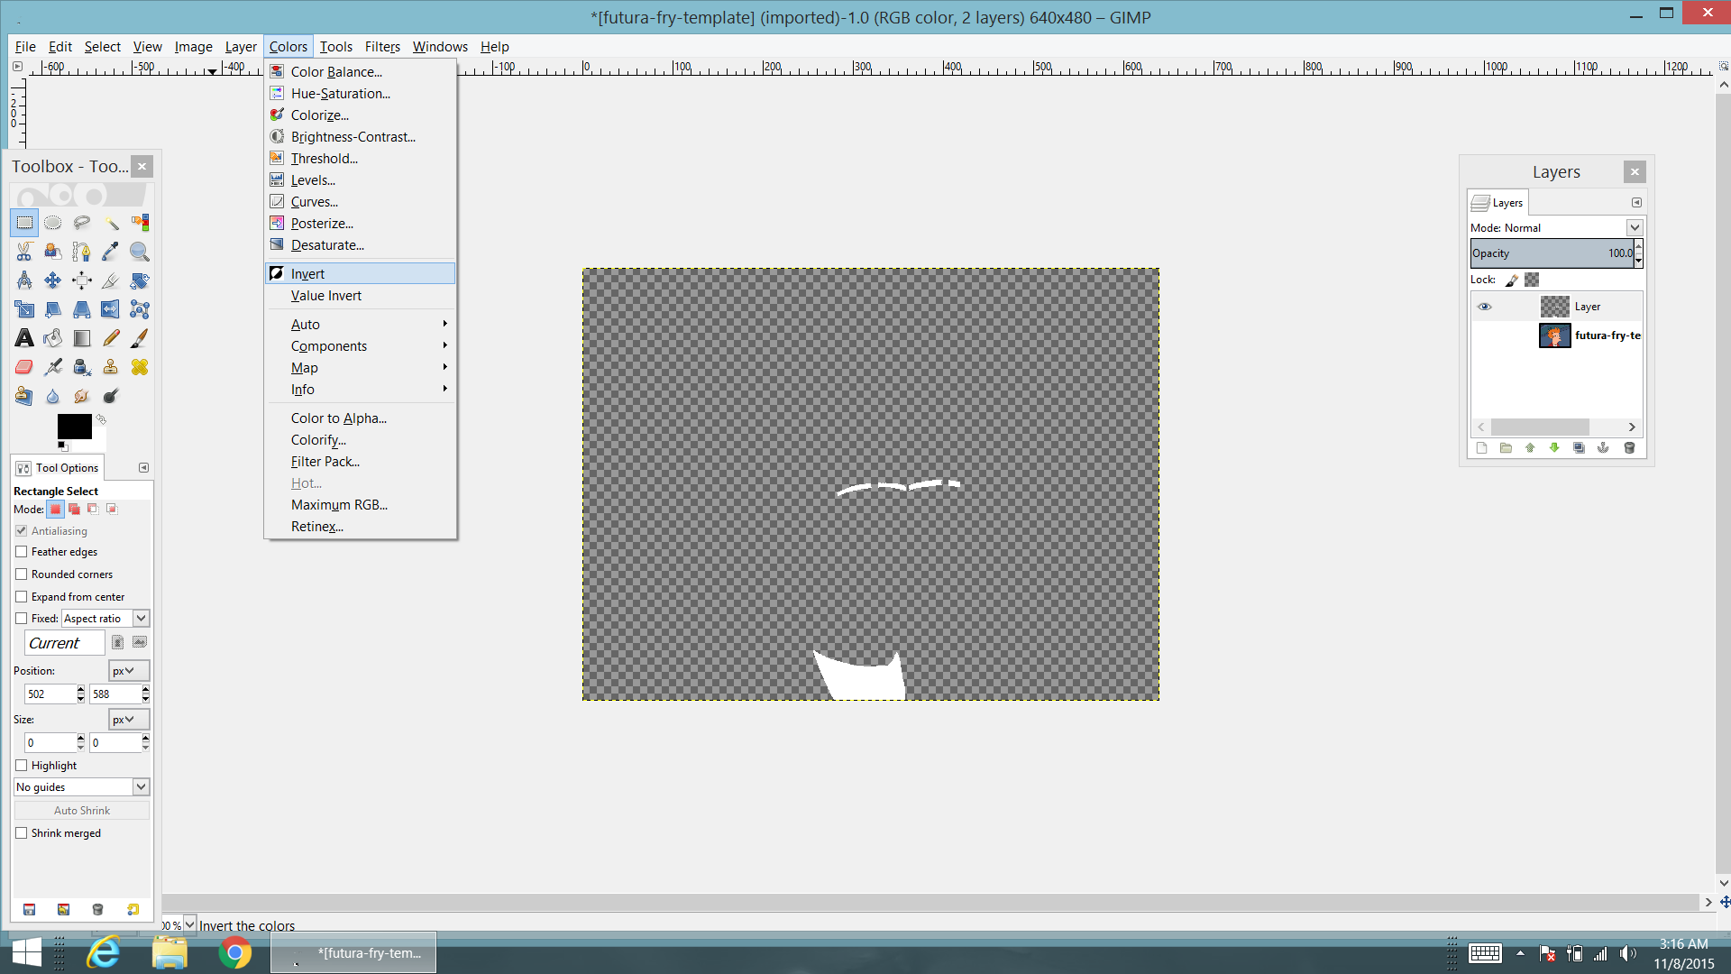1731x974 pixels.
Task: Choose Color to Alpha from the menu
Action: (x=361, y=418)
